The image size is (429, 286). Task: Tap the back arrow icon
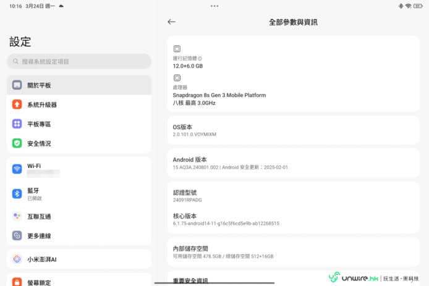click(x=172, y=22)
